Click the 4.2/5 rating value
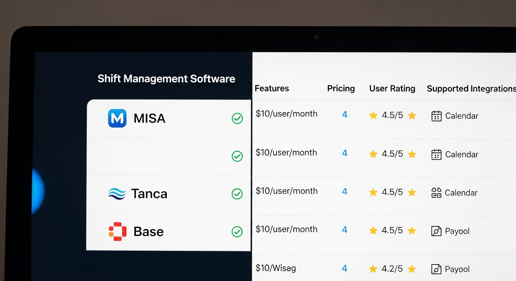This screenshot has width=516, height=281. [392, 269]
